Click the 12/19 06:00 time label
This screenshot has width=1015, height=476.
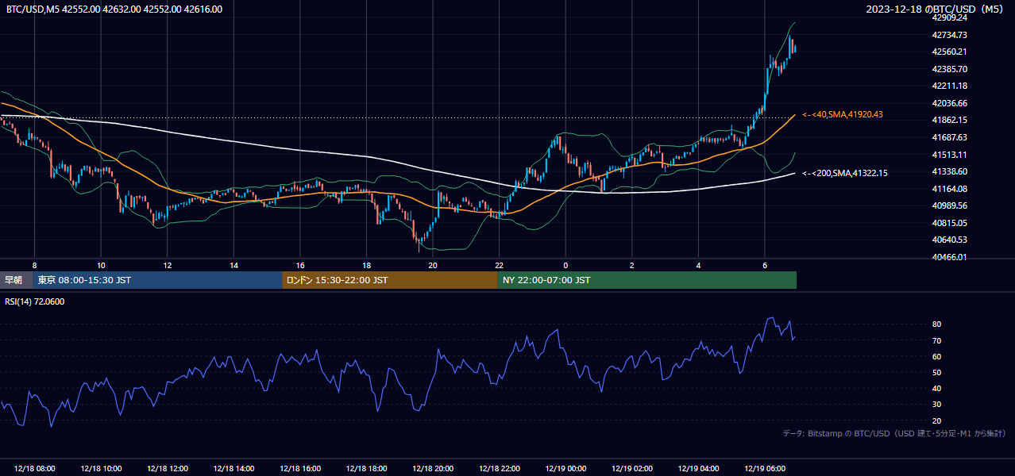(x=765, y=469)
